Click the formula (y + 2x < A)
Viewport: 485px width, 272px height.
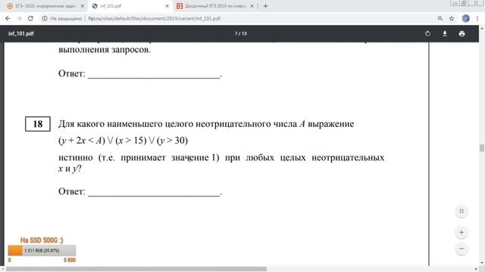pos(82,141)
